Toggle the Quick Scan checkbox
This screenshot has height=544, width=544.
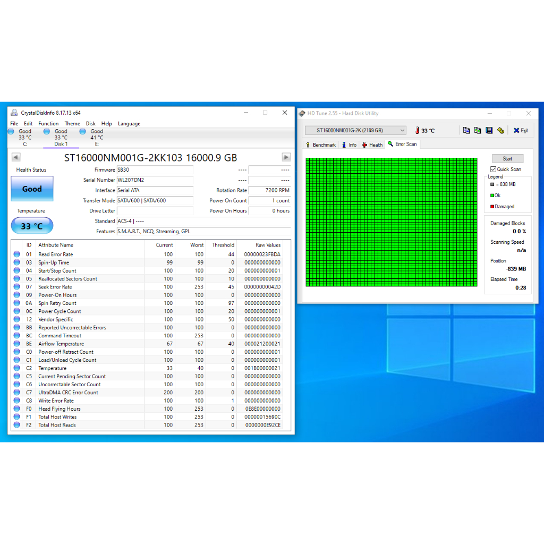(x=494, y=169)
